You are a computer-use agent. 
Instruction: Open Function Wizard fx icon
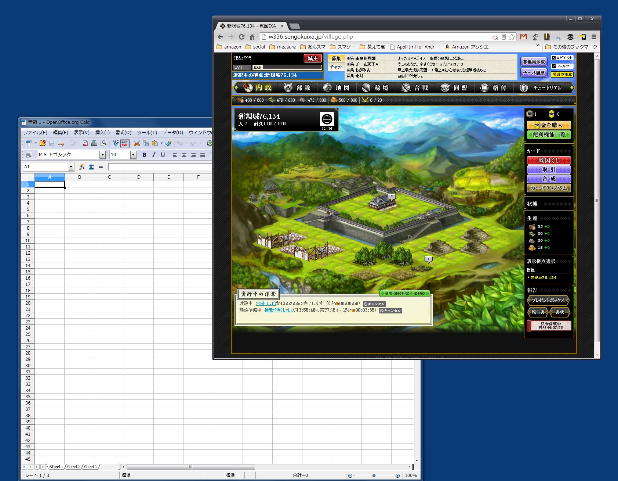(82, 167)
